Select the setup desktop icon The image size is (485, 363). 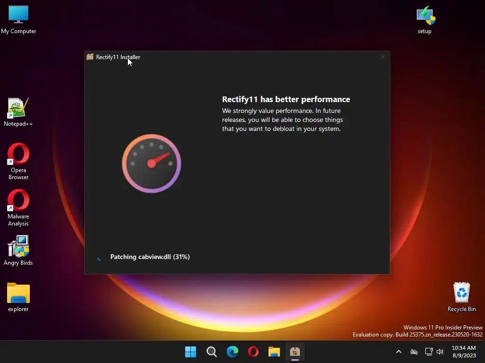(425, 20)
